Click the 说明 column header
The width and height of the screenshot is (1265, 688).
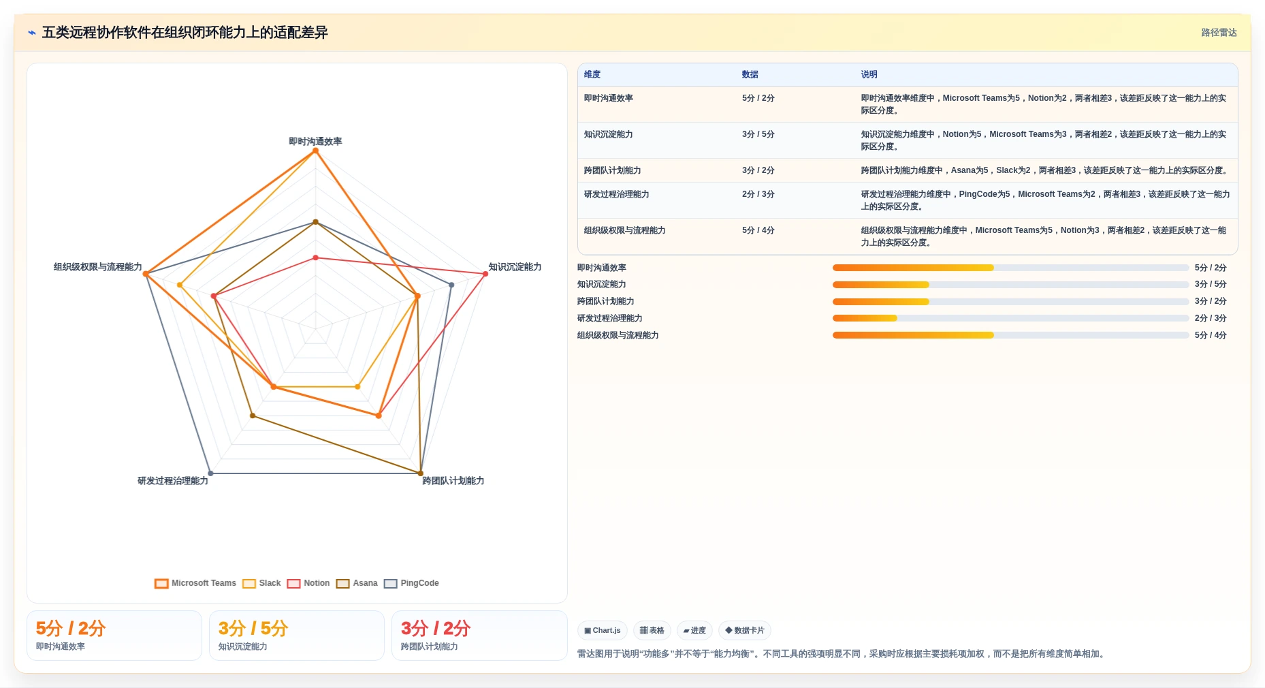point(869,74)
